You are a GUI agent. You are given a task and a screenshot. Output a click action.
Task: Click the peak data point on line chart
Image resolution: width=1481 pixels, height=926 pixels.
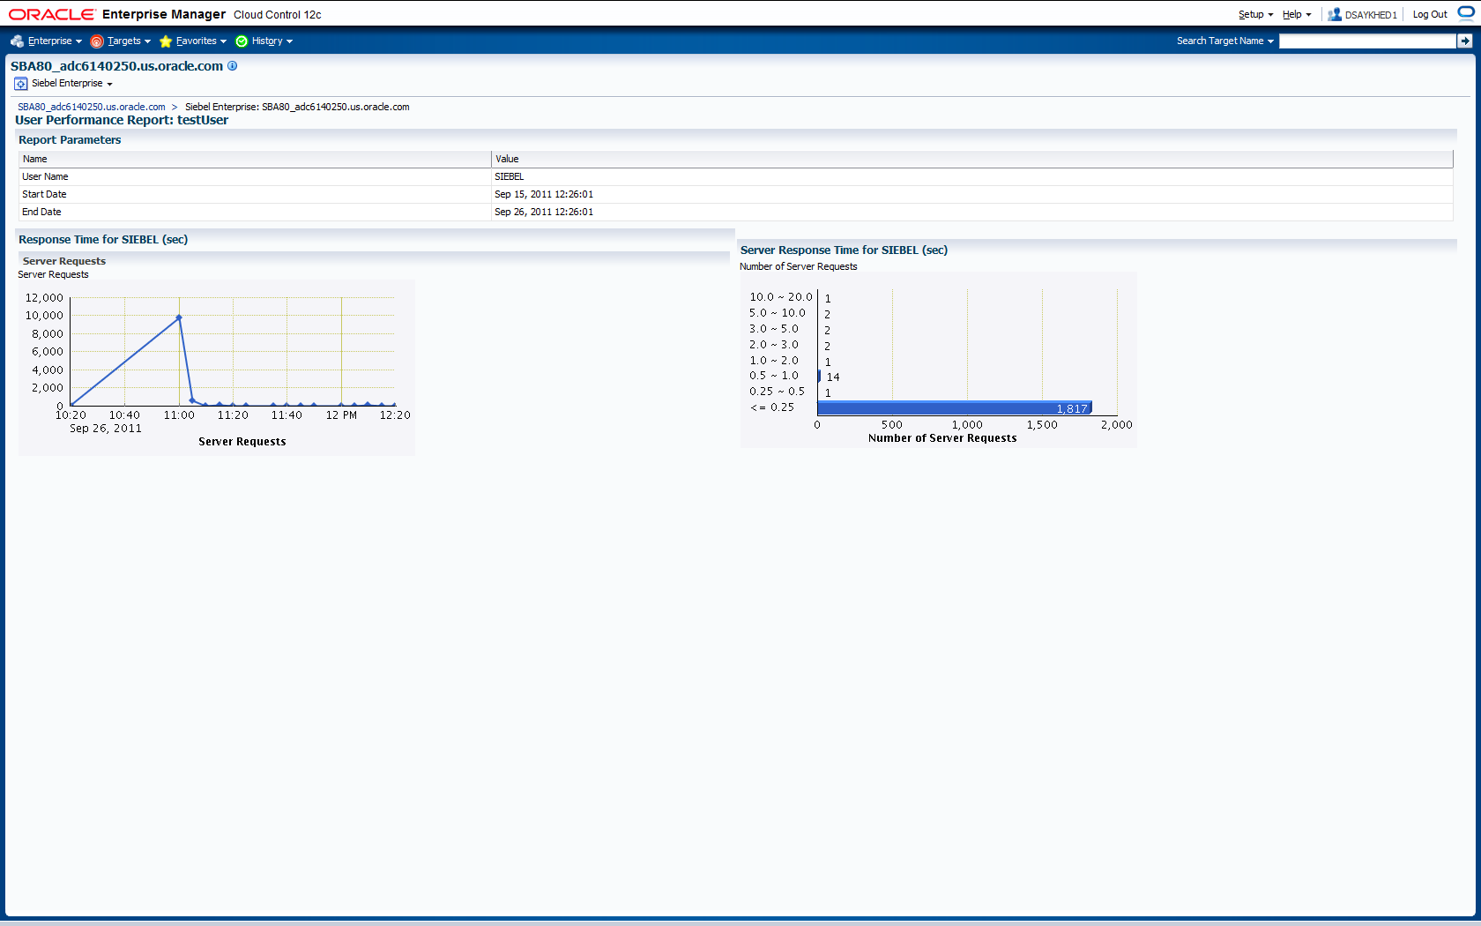tap(179, 317)
